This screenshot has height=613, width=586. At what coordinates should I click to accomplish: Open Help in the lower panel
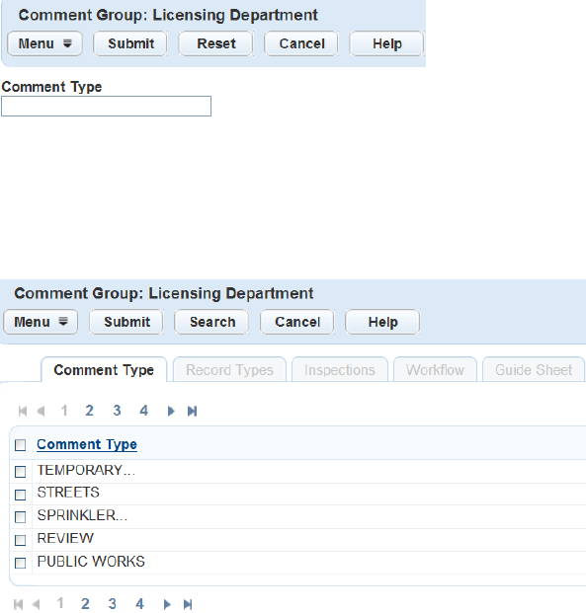(382, 322)
